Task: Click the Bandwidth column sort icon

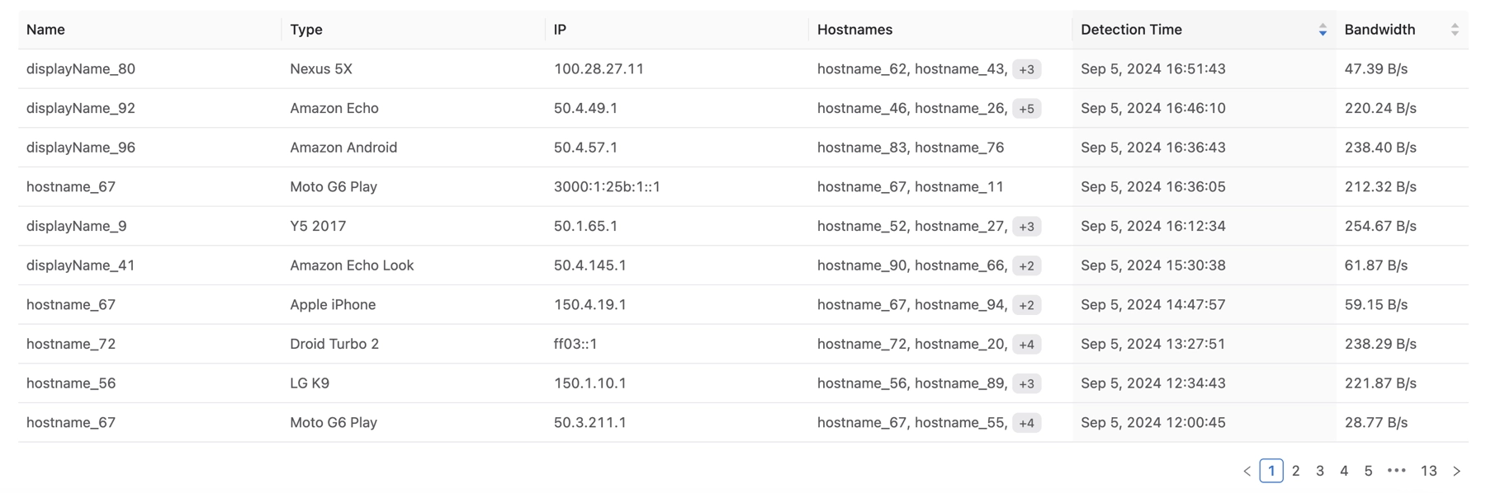Action: click(x=1454, y=30)
